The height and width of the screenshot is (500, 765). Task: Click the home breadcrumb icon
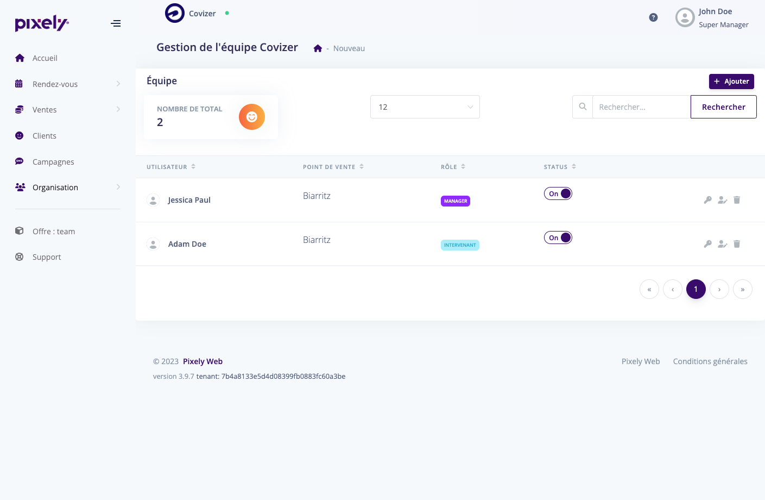pyautogui.click(x=318, y=48)
